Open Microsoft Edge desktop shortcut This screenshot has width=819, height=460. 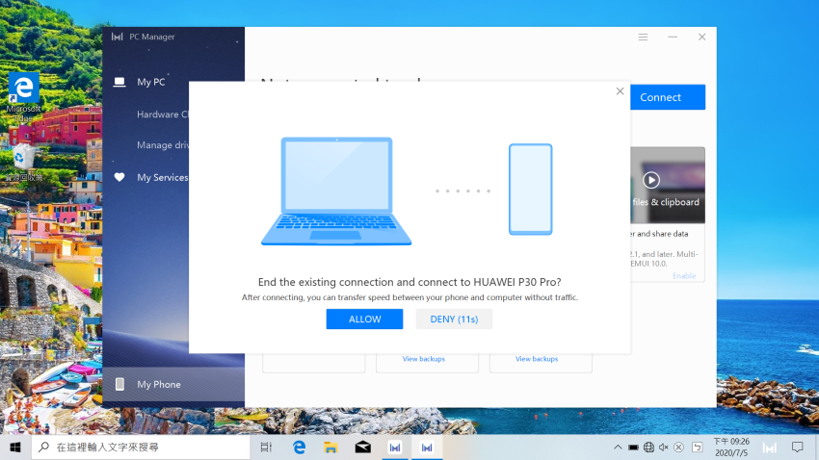[x=23, y=97]
